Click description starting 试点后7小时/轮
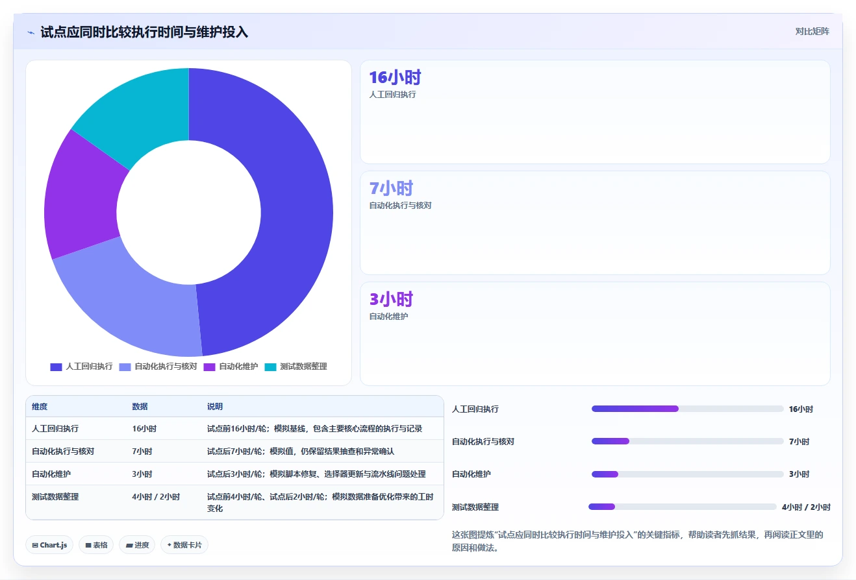856x580 pixels. click(x=301, y=452)
